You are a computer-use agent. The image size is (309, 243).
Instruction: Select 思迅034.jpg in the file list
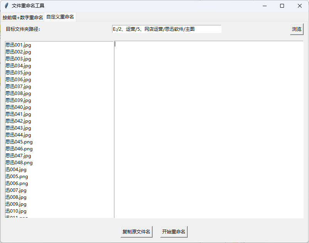18,66
